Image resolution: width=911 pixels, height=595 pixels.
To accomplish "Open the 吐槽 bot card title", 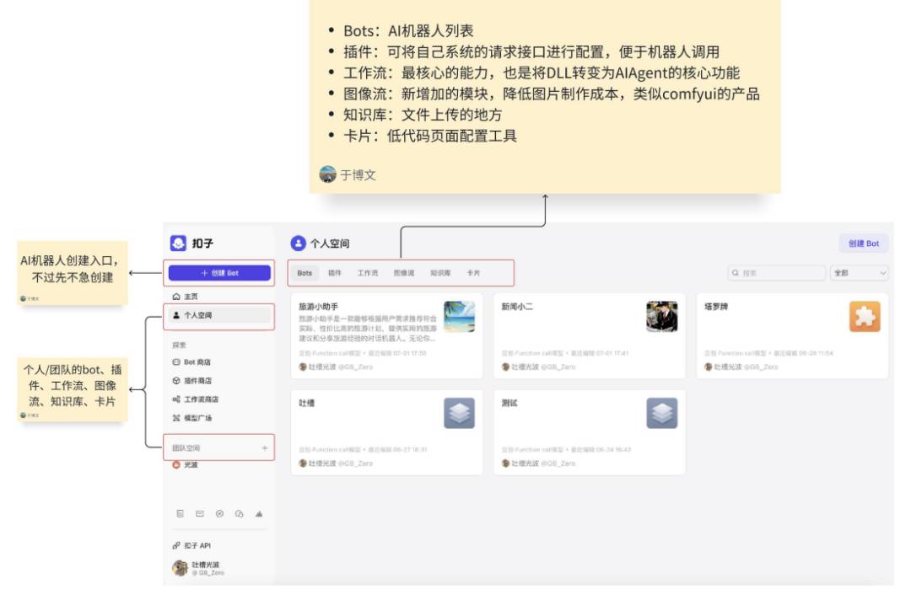I will pos(307,403).
